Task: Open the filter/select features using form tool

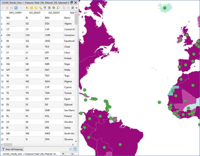Action: point(45,8)
